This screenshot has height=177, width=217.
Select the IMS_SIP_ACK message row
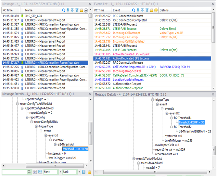point(34,16)
